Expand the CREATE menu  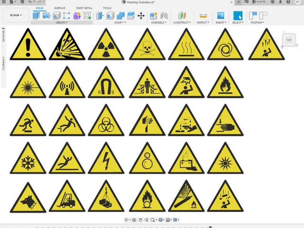point(61,23)
